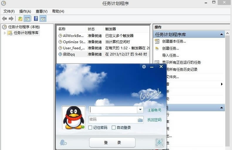The height and width of the screenshot is (150, 232).
Task: Open the QQ account number dropdown arrow
Action: click(x=140, y=110)
